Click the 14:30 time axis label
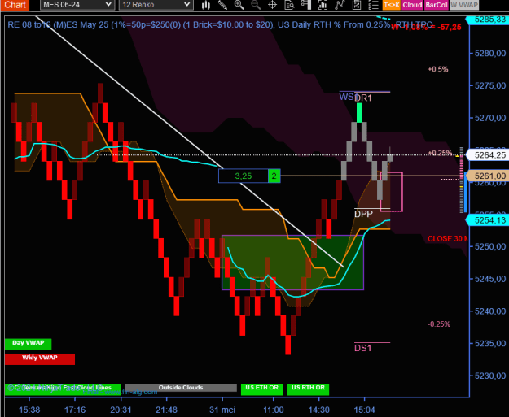 click(318, 410)
